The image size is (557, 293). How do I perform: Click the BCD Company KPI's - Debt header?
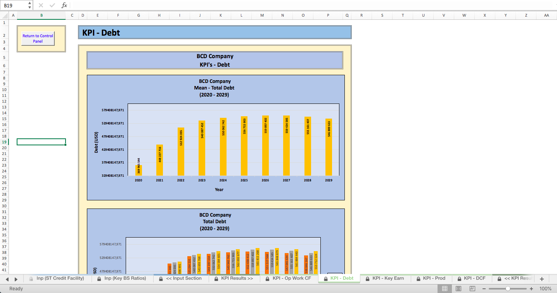tap(215, 60)
